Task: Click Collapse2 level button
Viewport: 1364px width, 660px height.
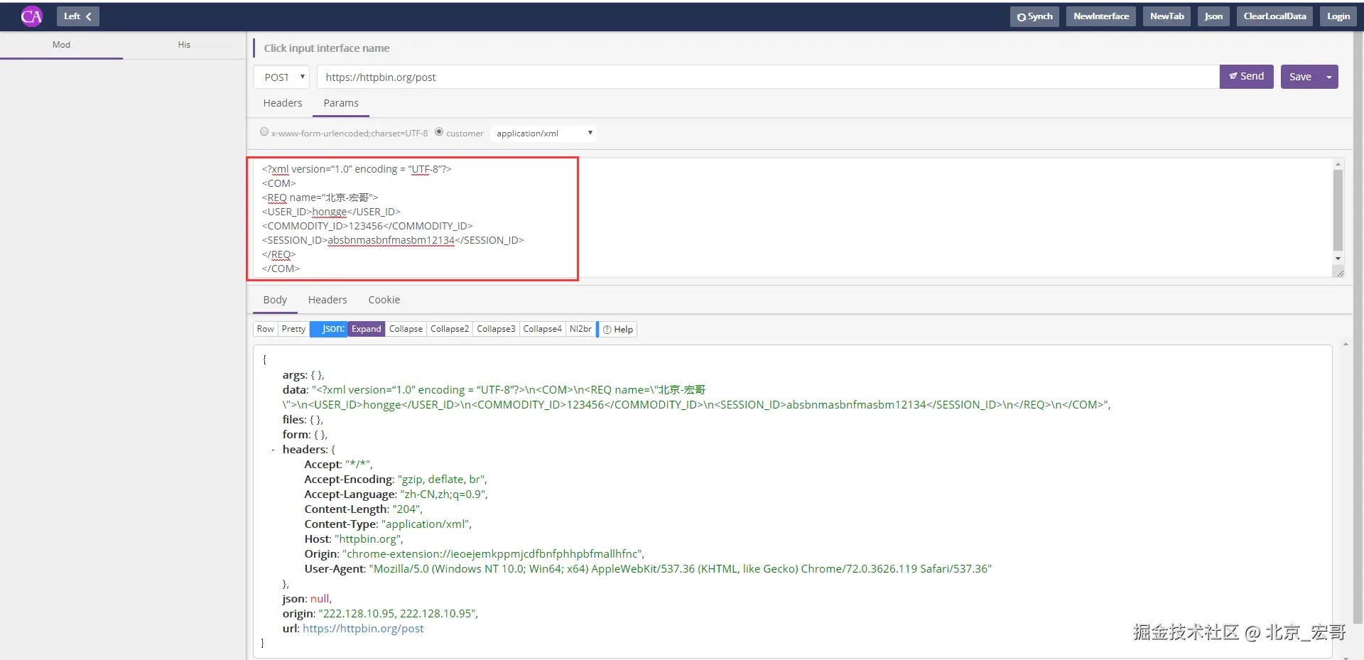Action: pos(450,329)
